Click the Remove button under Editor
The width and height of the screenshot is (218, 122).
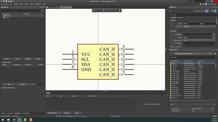point(67,113)
